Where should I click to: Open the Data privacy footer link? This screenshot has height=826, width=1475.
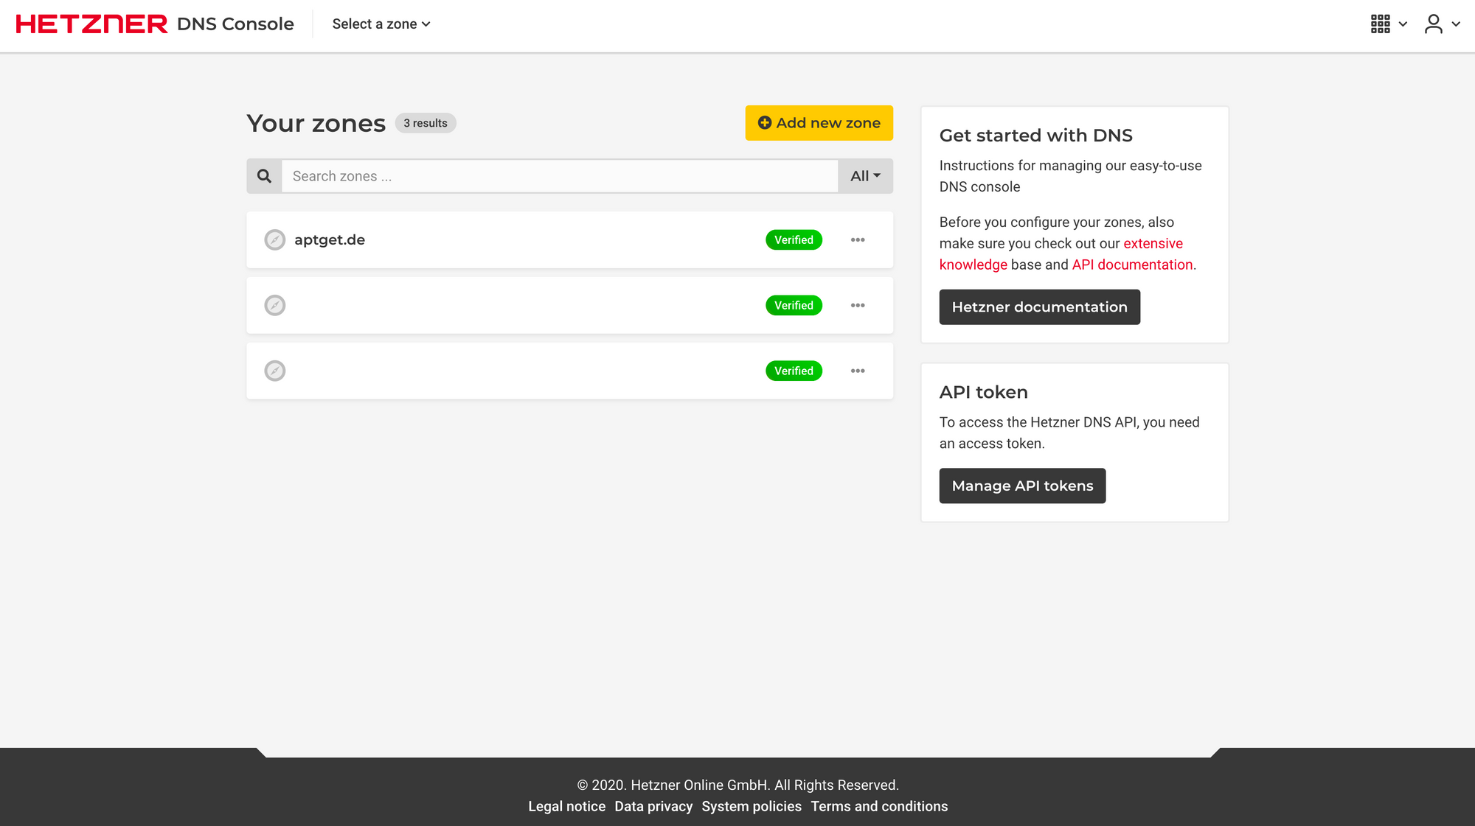[x=653, y=806]
